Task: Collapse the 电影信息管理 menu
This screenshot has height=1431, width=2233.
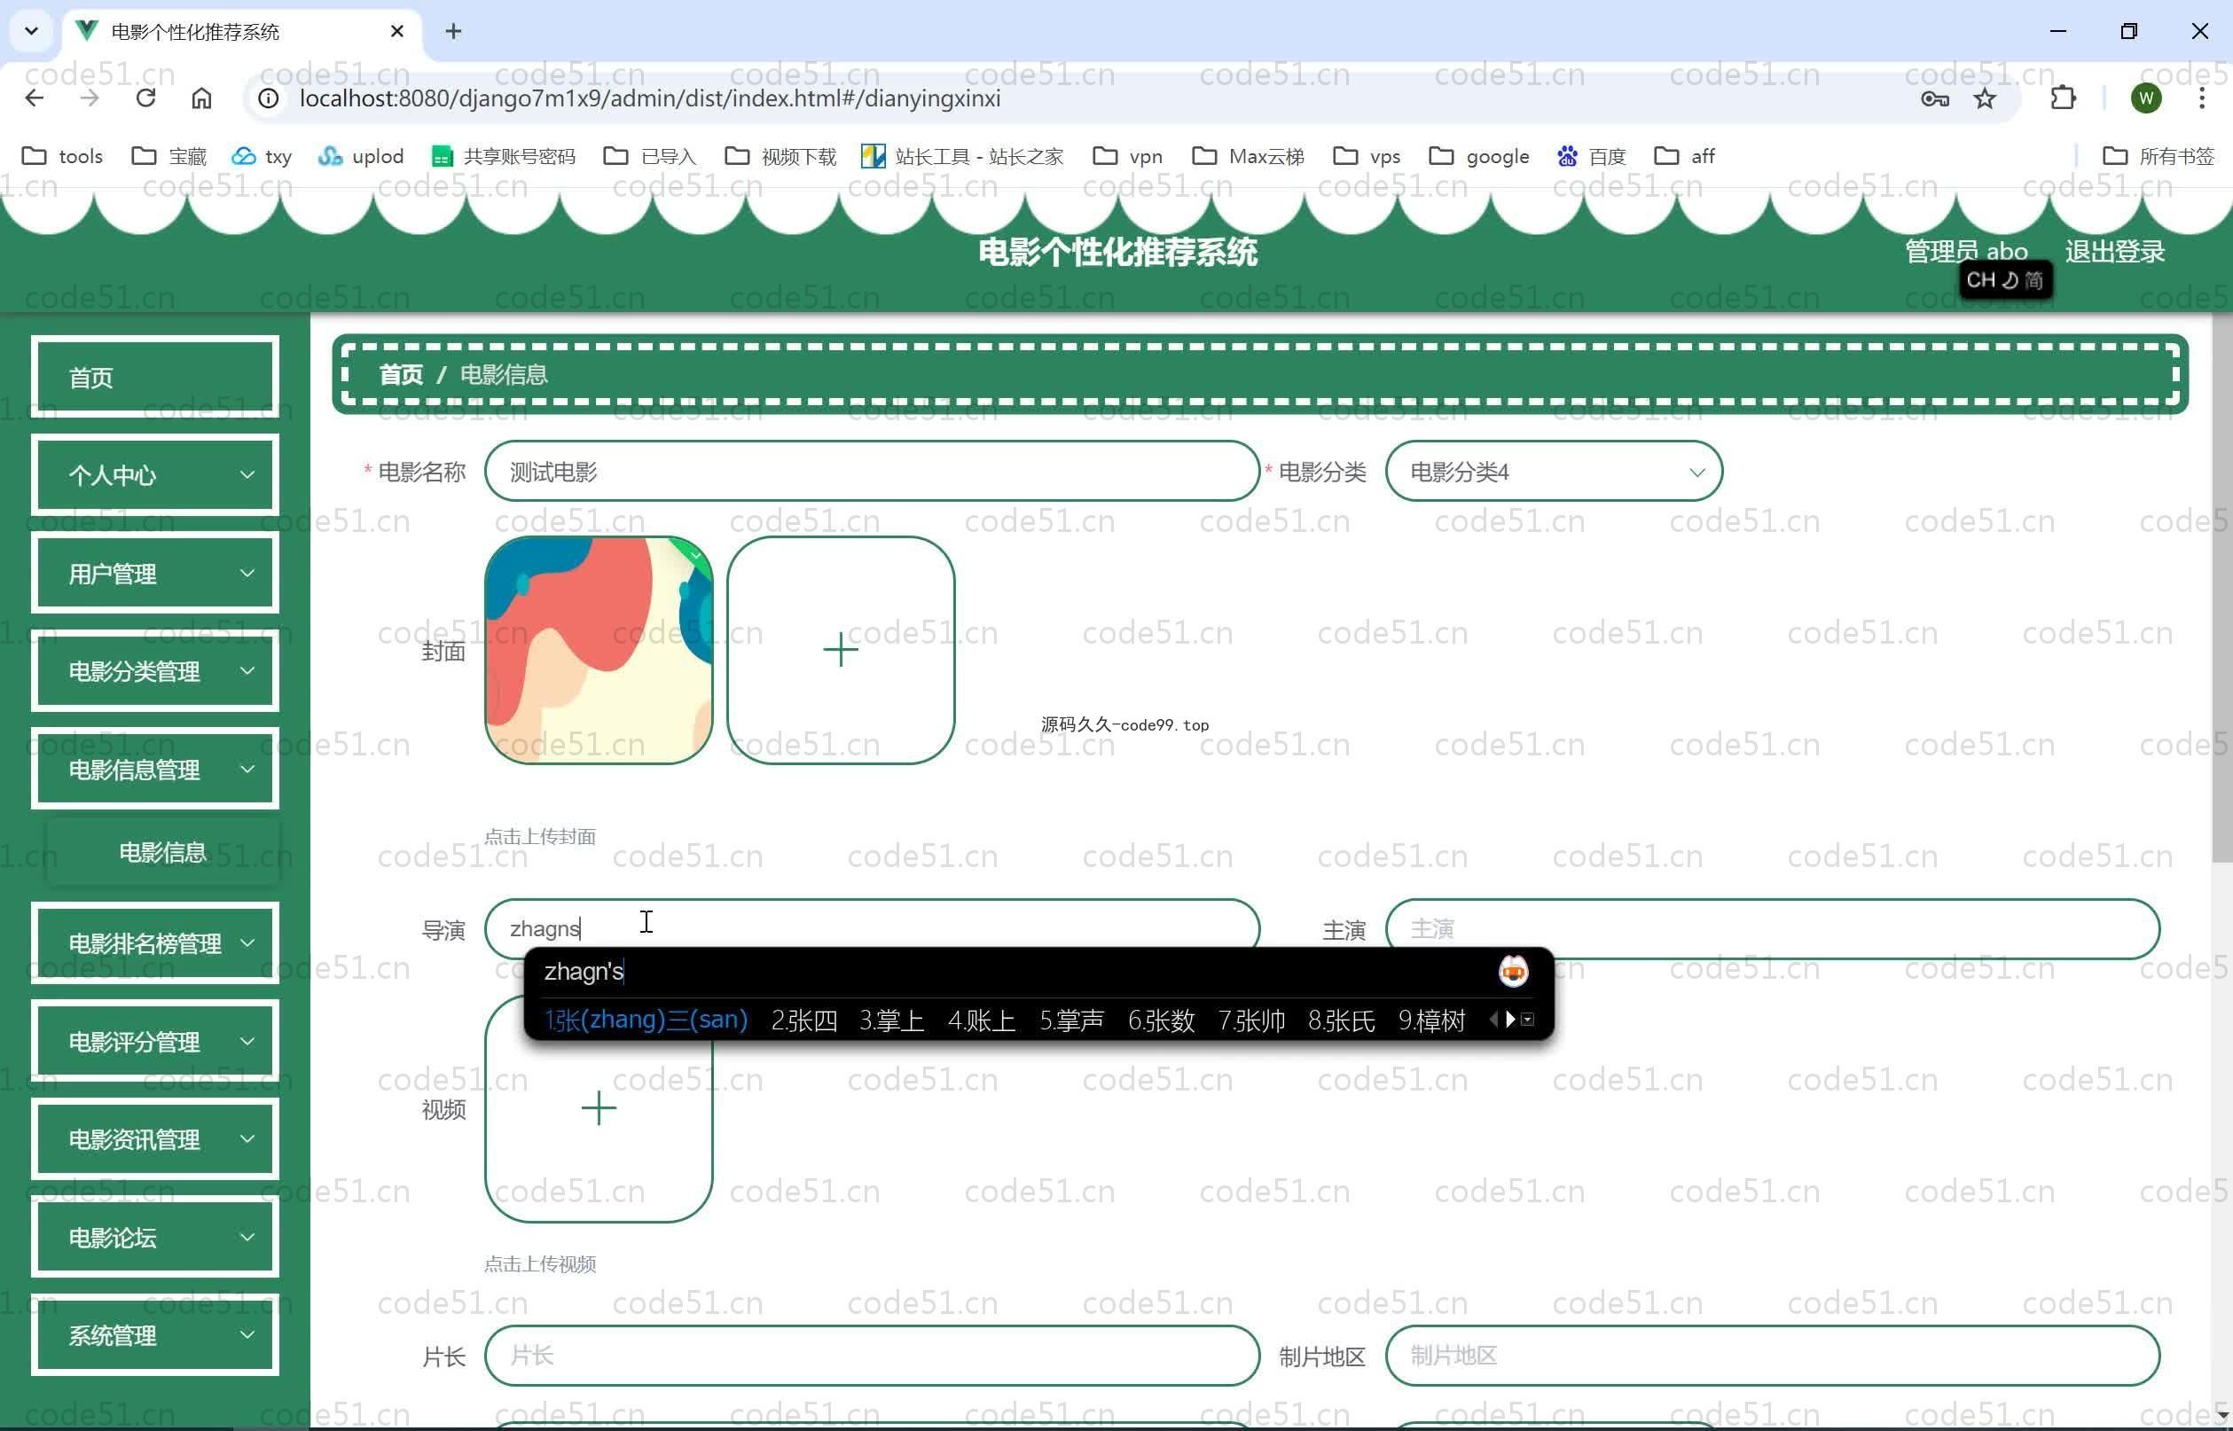Action: click(x=155, y=770)
